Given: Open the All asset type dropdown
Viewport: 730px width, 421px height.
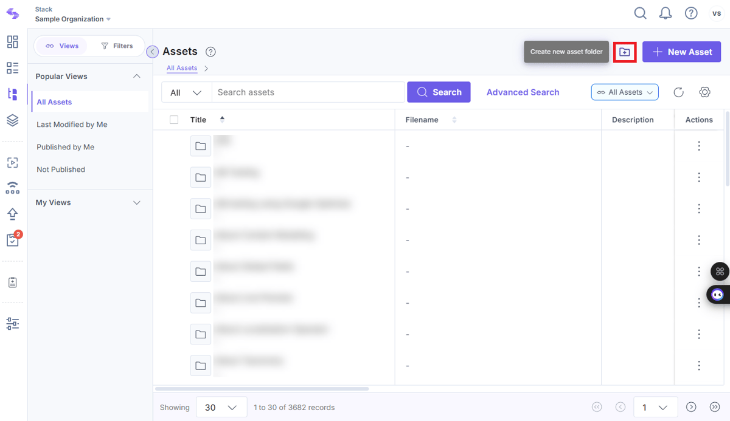Looking at the screenshot, I should tap(186, 92).
